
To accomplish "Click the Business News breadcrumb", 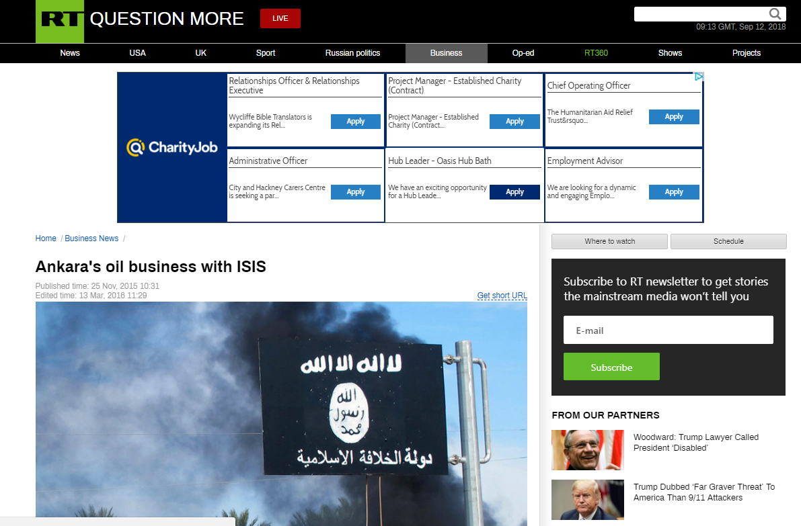I will pos(91,238).
